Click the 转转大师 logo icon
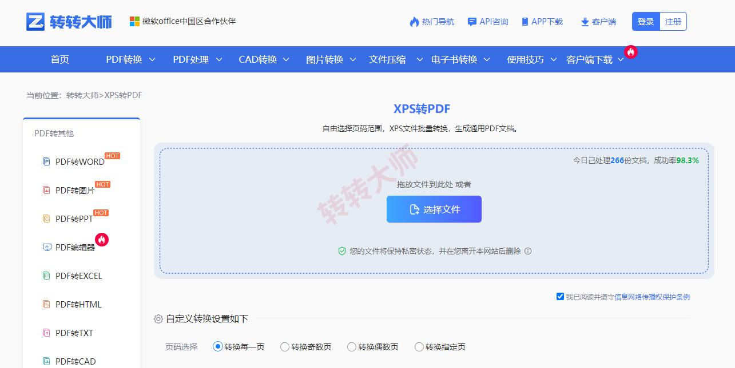Image resolution: width=735 pixels, height=368 pixels. pyautogui.click(x=35, y=22)
